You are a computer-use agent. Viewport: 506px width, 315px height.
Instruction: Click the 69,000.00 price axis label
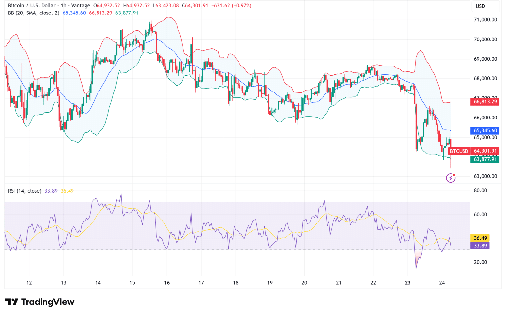point(485,59)
